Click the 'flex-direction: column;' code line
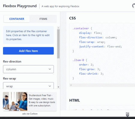 pyautogui.click(x=98, y=37)
